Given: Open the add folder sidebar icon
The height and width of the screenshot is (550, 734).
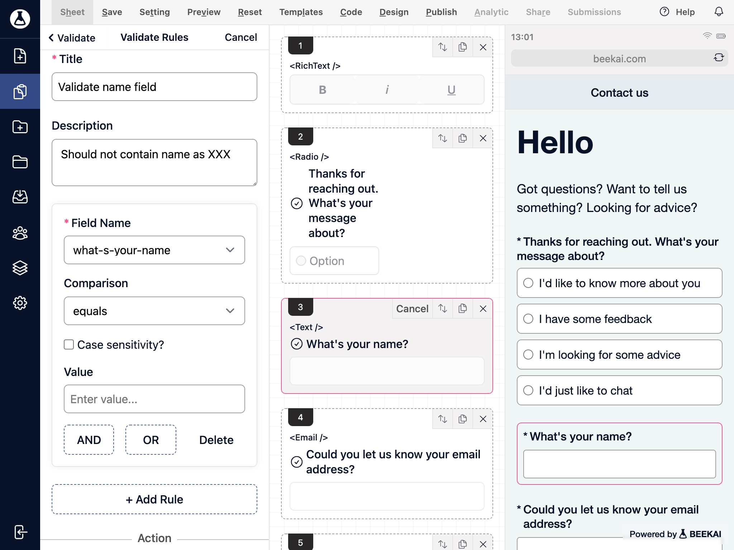Looking at the screenshot, I should point(20,126).
